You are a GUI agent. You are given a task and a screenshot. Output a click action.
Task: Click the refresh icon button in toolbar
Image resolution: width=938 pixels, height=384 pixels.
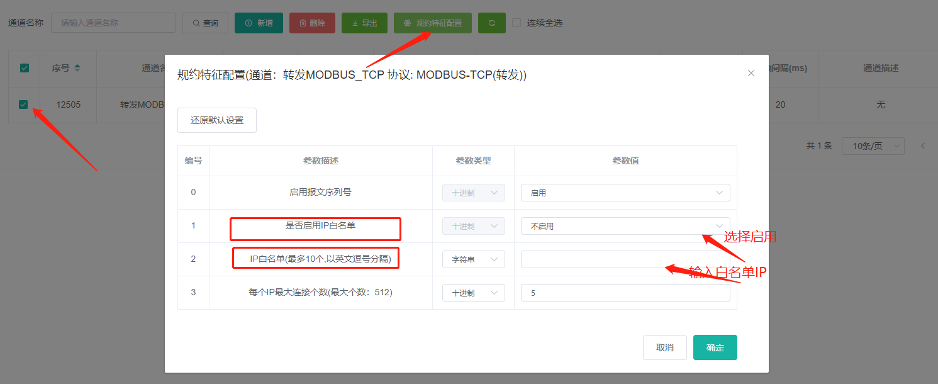(491, 23)
